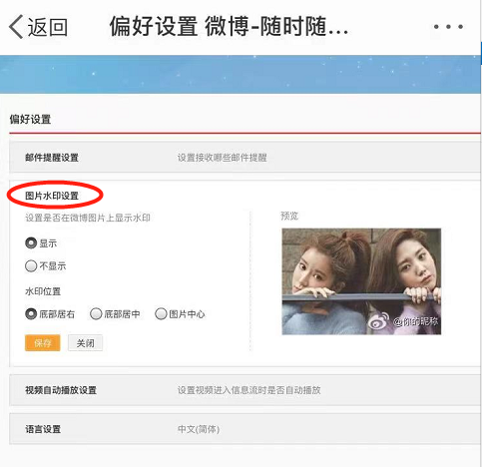
Task: Click the 偏好设置 section heading
Action: tap(30, 119)
